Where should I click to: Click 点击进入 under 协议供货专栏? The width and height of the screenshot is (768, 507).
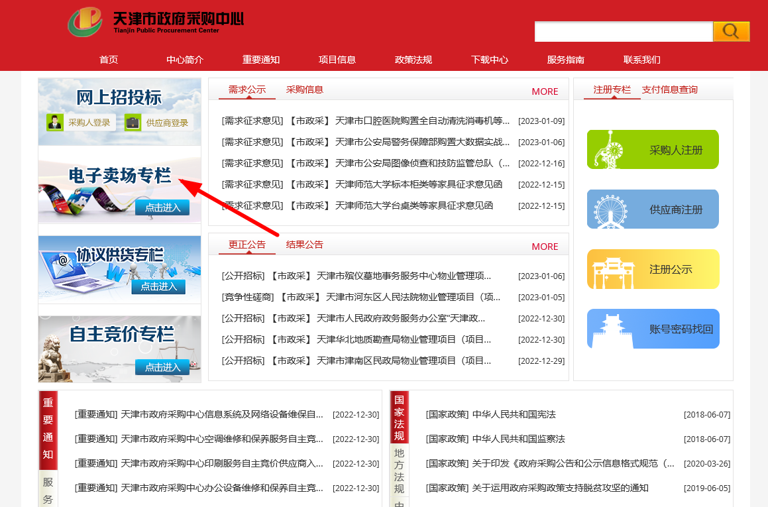pos(159,287)
